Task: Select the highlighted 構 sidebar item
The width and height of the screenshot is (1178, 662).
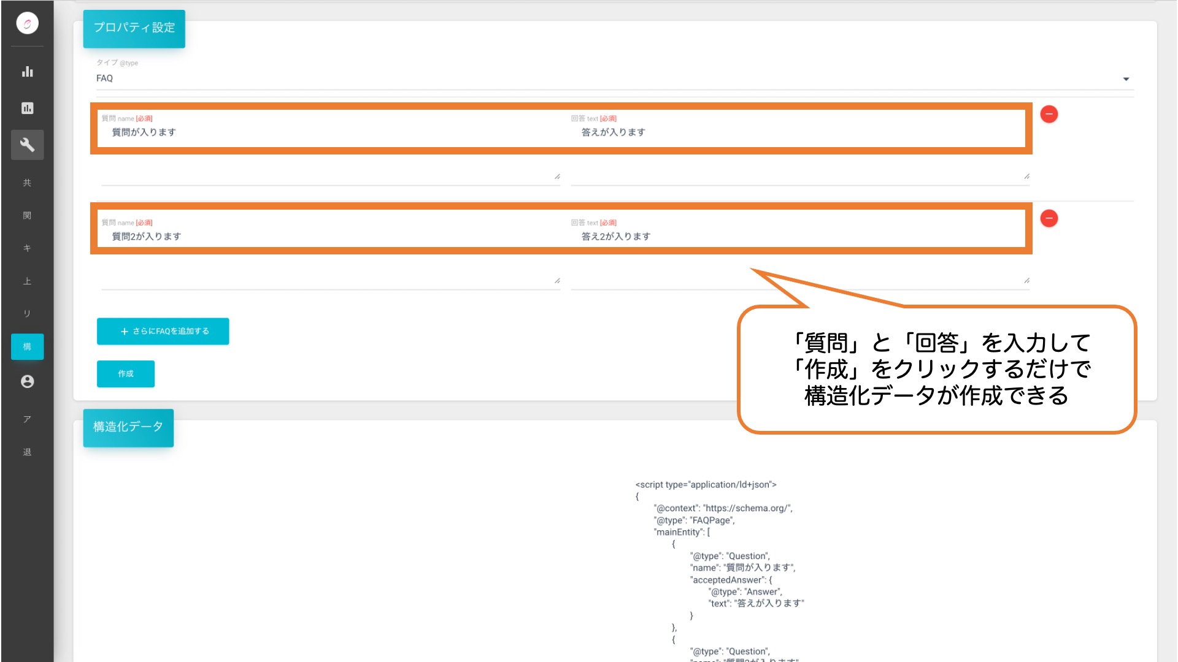Action: pyautogui.click(x=27, y=346)
